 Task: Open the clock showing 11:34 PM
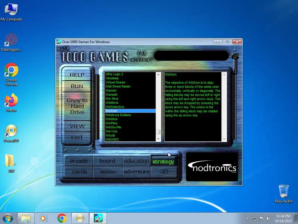(x=283, y=218)
